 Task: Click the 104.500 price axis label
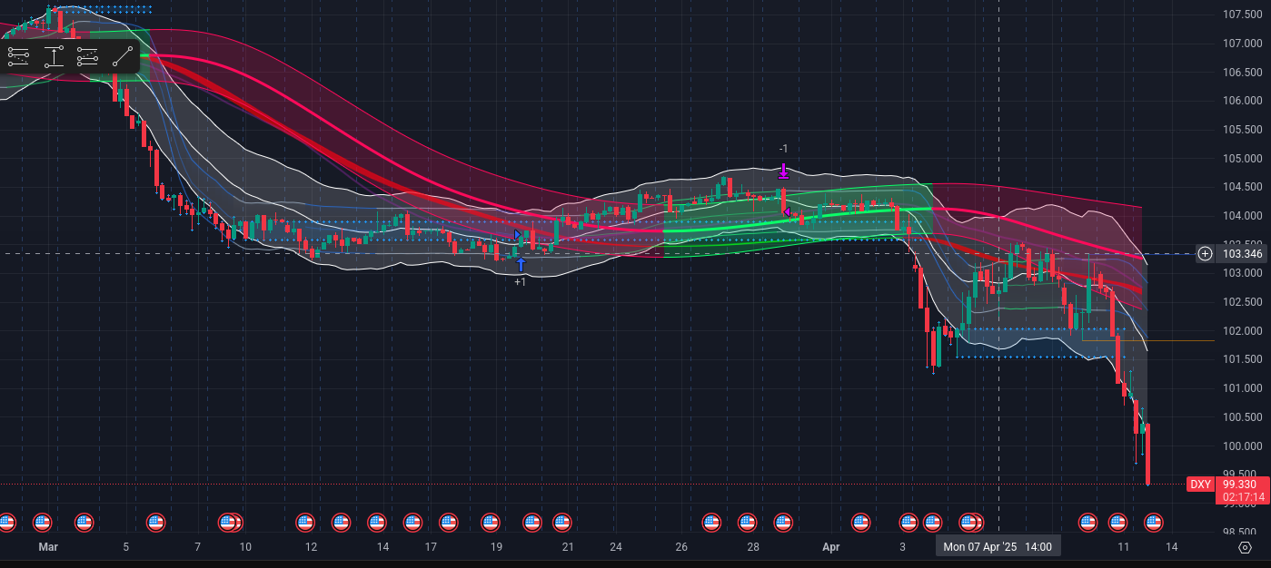(x=1241, y=187)
